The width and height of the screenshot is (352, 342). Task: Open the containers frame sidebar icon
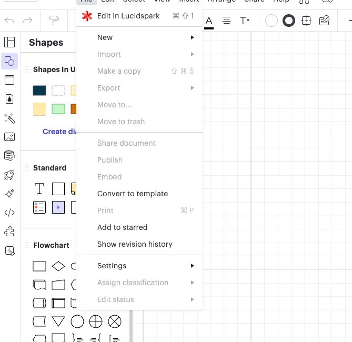coord(9,80)
